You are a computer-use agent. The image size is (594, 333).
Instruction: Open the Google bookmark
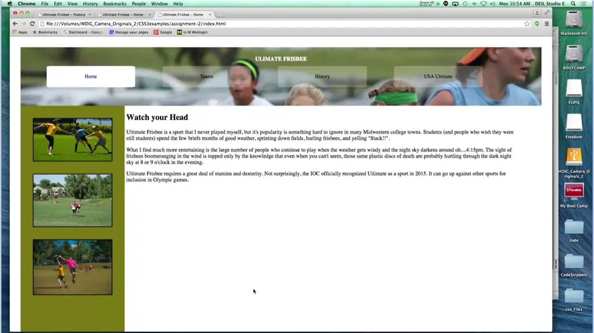coord(163,32)
